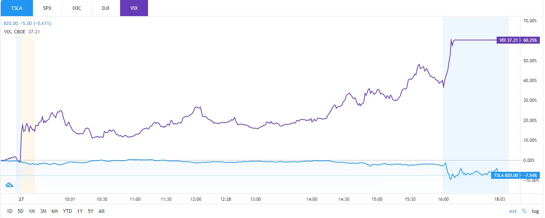Viewport: 545px width, 218px height.
Task: Pick the 6M time range
Action: [x=55, y=211]
